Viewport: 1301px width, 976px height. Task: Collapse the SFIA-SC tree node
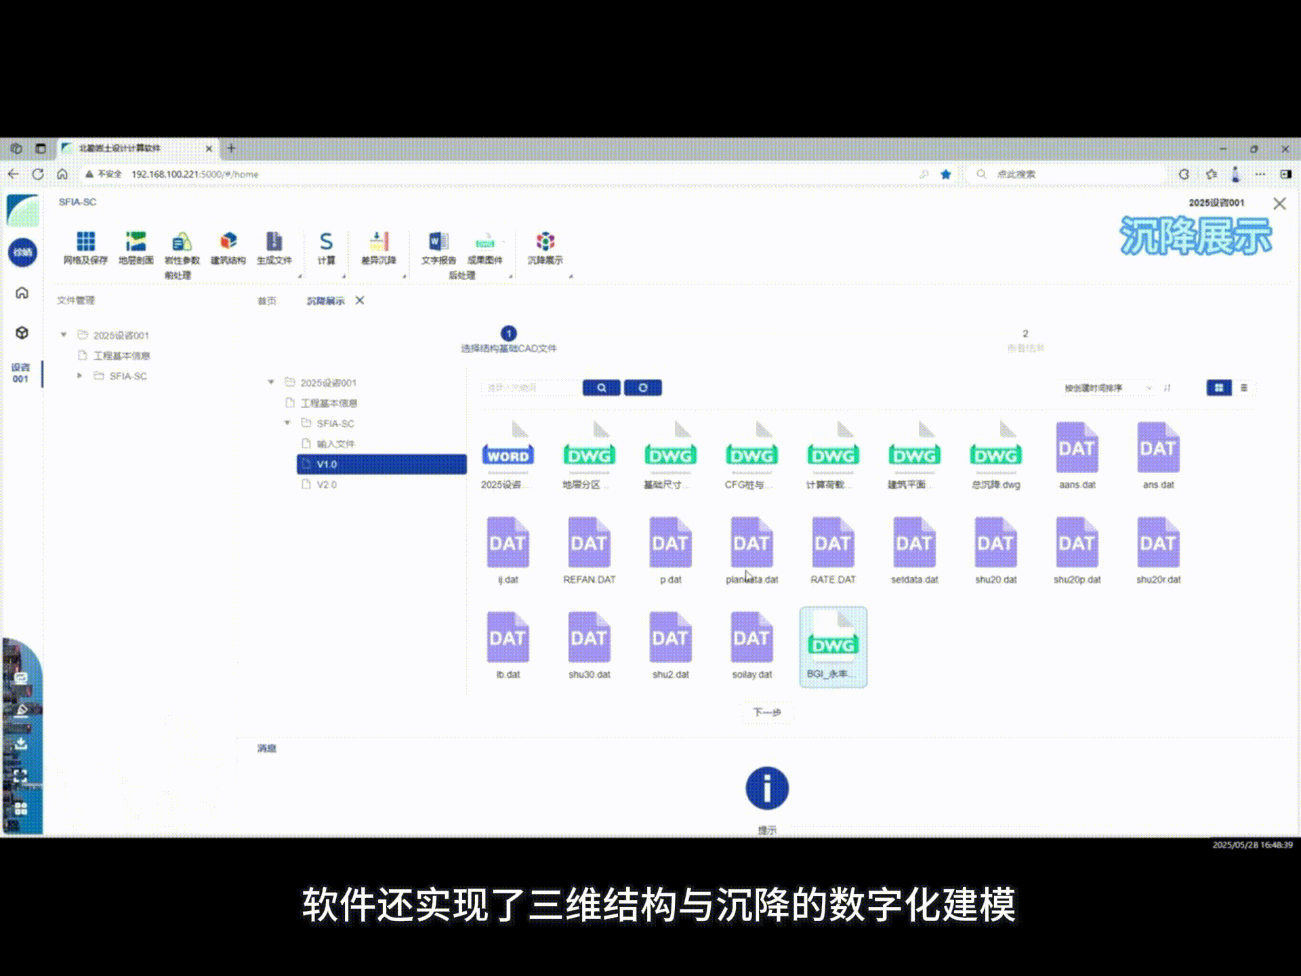287,423
